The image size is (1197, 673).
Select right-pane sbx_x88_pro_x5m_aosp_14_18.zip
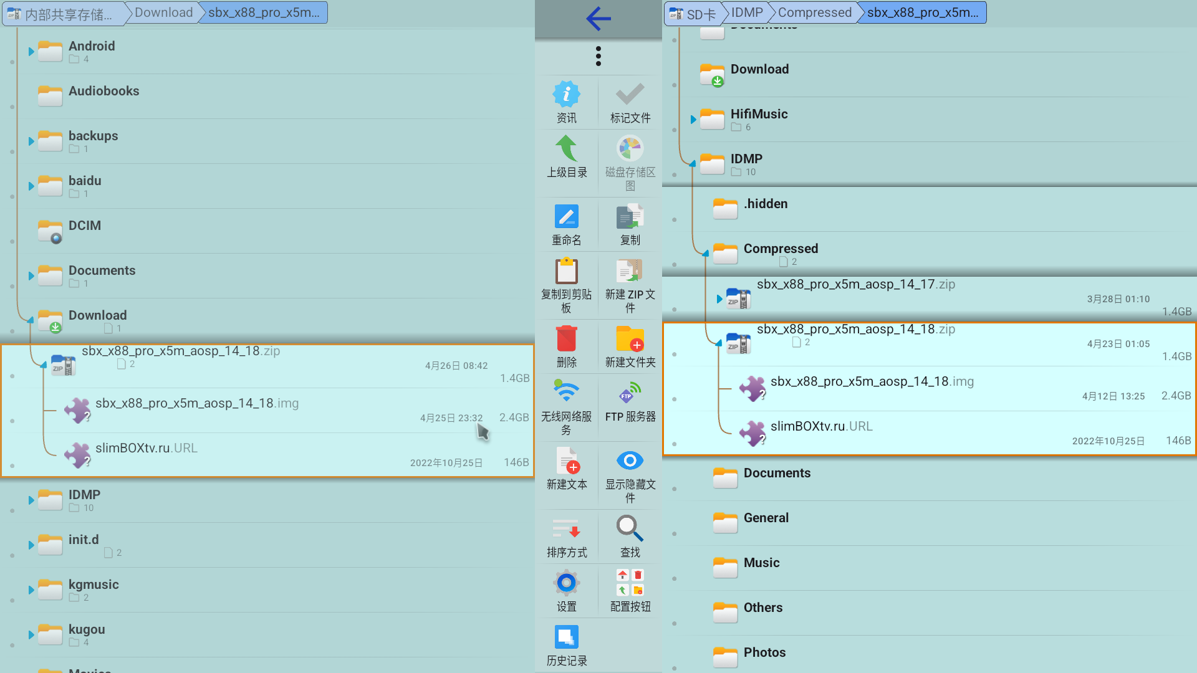[930, 344]
